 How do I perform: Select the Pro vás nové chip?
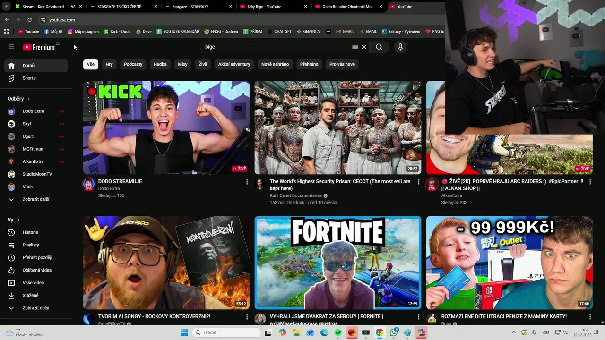point(342,64)
